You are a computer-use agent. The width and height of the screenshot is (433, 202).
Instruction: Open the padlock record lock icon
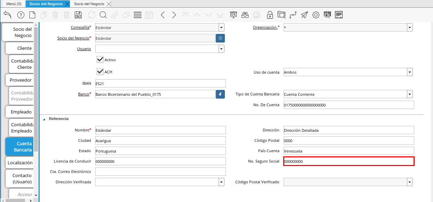270,15
